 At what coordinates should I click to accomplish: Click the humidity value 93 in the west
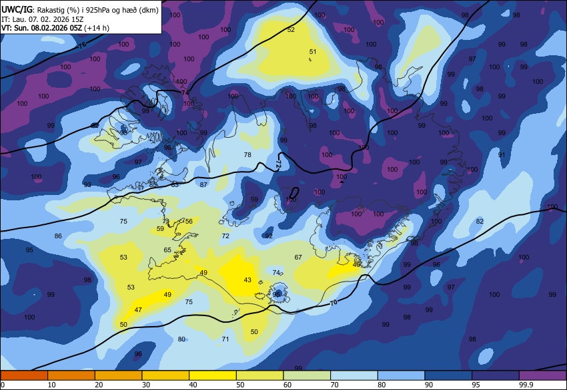pyautogui.click(x=87, y=184)
